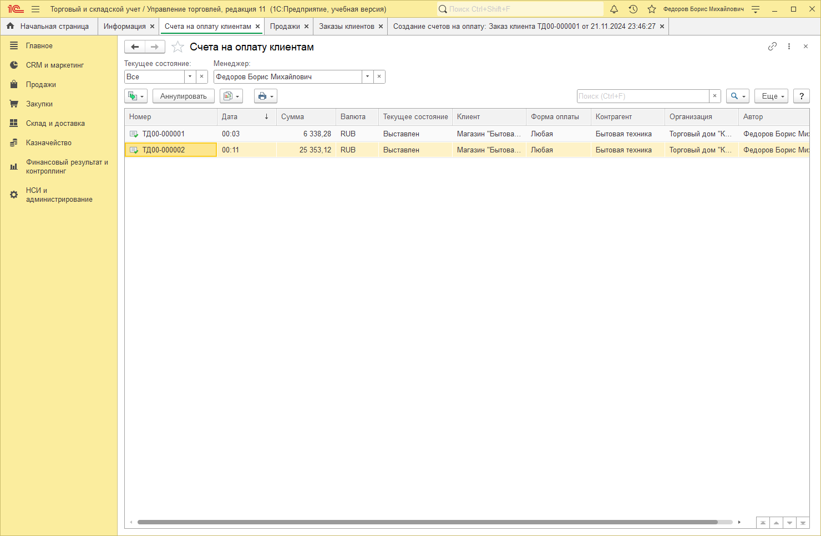Open the create-based-on dropdown button
Image resolution: width=821 pixels, height=536 pixels.
point(136,96)
